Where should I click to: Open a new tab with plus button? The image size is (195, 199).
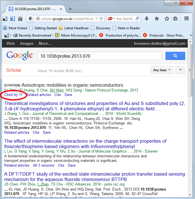pos(70,9)
